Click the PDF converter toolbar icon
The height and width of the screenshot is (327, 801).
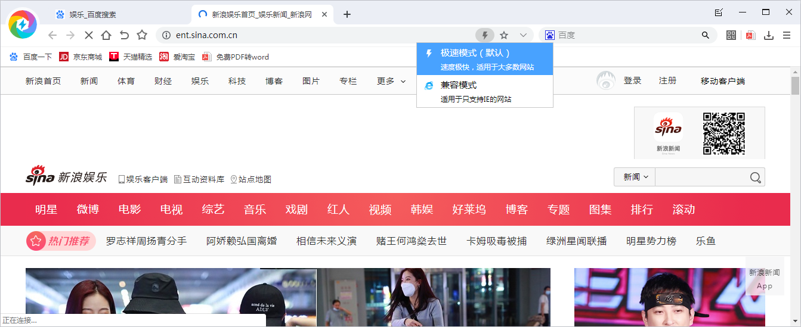[750, 35]
